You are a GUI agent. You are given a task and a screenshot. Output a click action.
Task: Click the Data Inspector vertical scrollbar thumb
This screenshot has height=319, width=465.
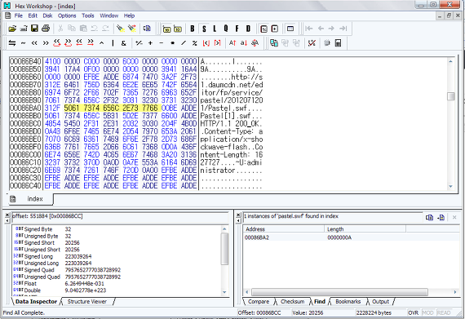(224, 249)
